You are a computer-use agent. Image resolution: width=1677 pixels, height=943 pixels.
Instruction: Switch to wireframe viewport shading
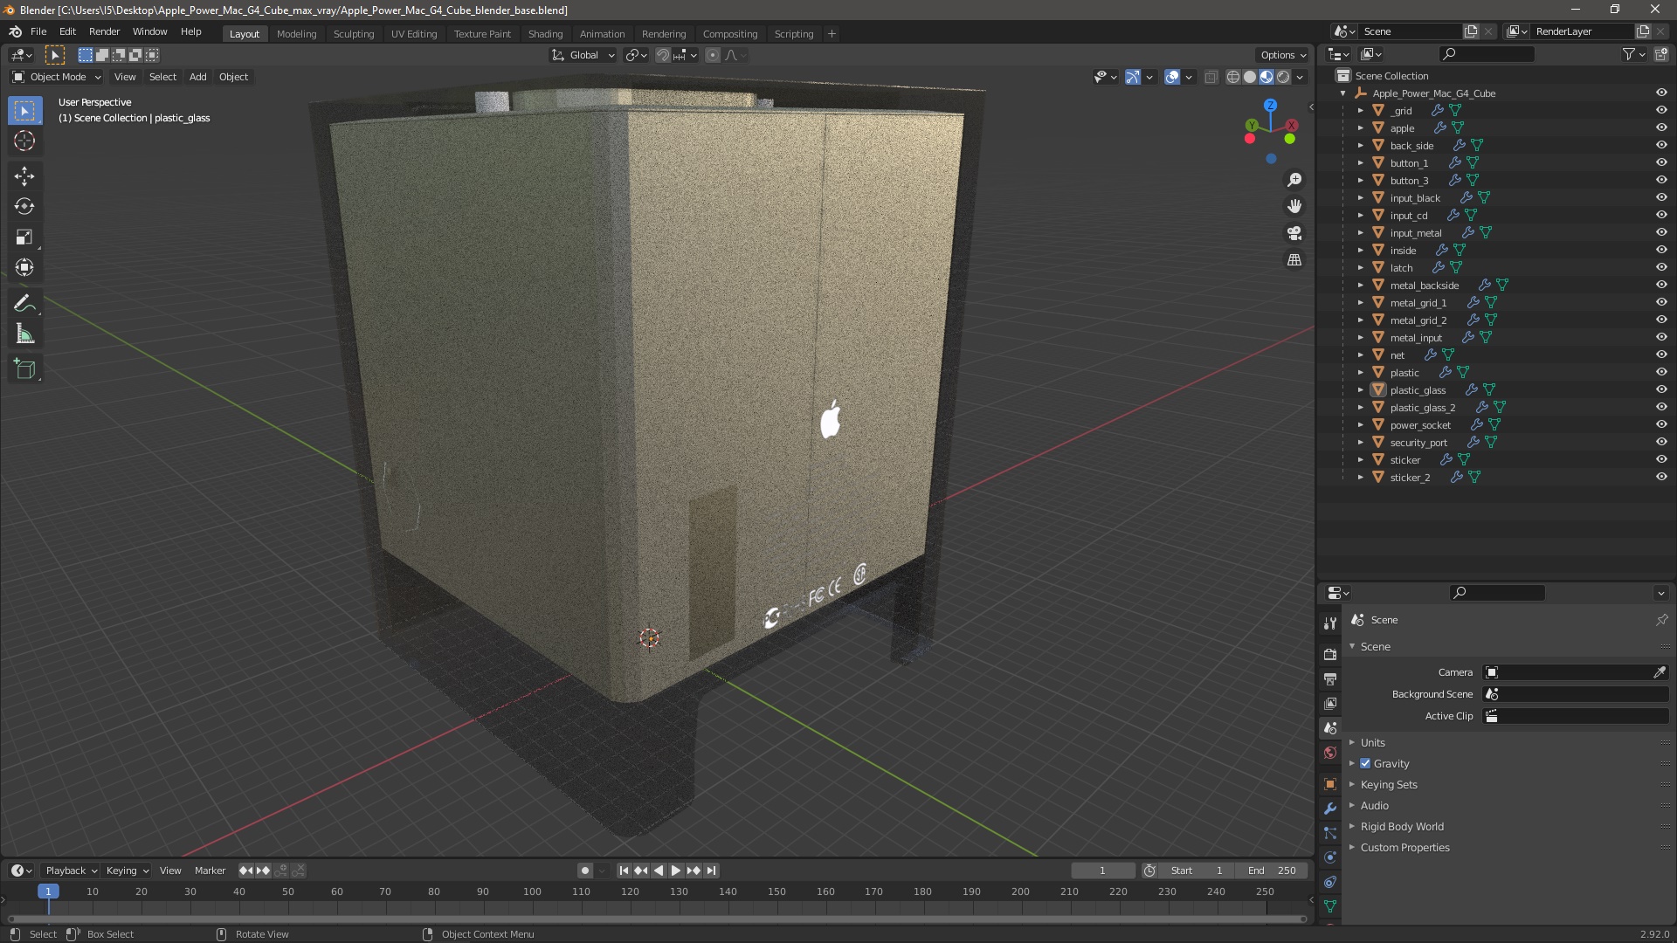(1232, 77)
